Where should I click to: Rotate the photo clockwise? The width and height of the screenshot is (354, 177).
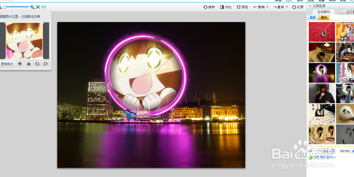click(x=46, y=64)
